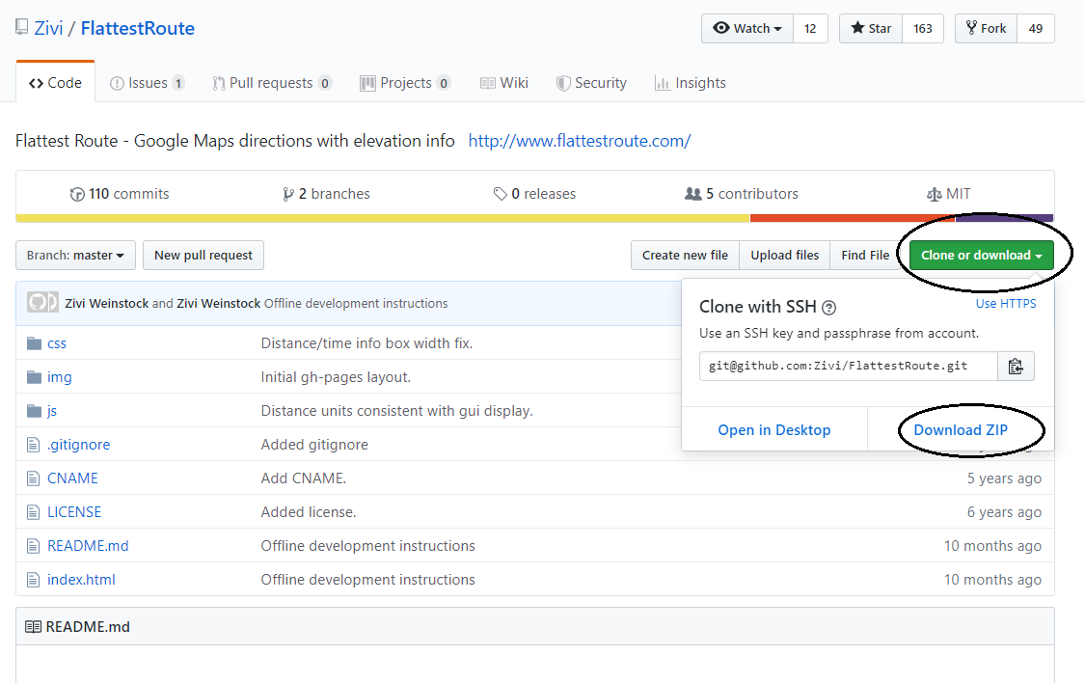Click the yellow language bar segment
This screenshot has height=683, width=1085.
click(383, 219)
